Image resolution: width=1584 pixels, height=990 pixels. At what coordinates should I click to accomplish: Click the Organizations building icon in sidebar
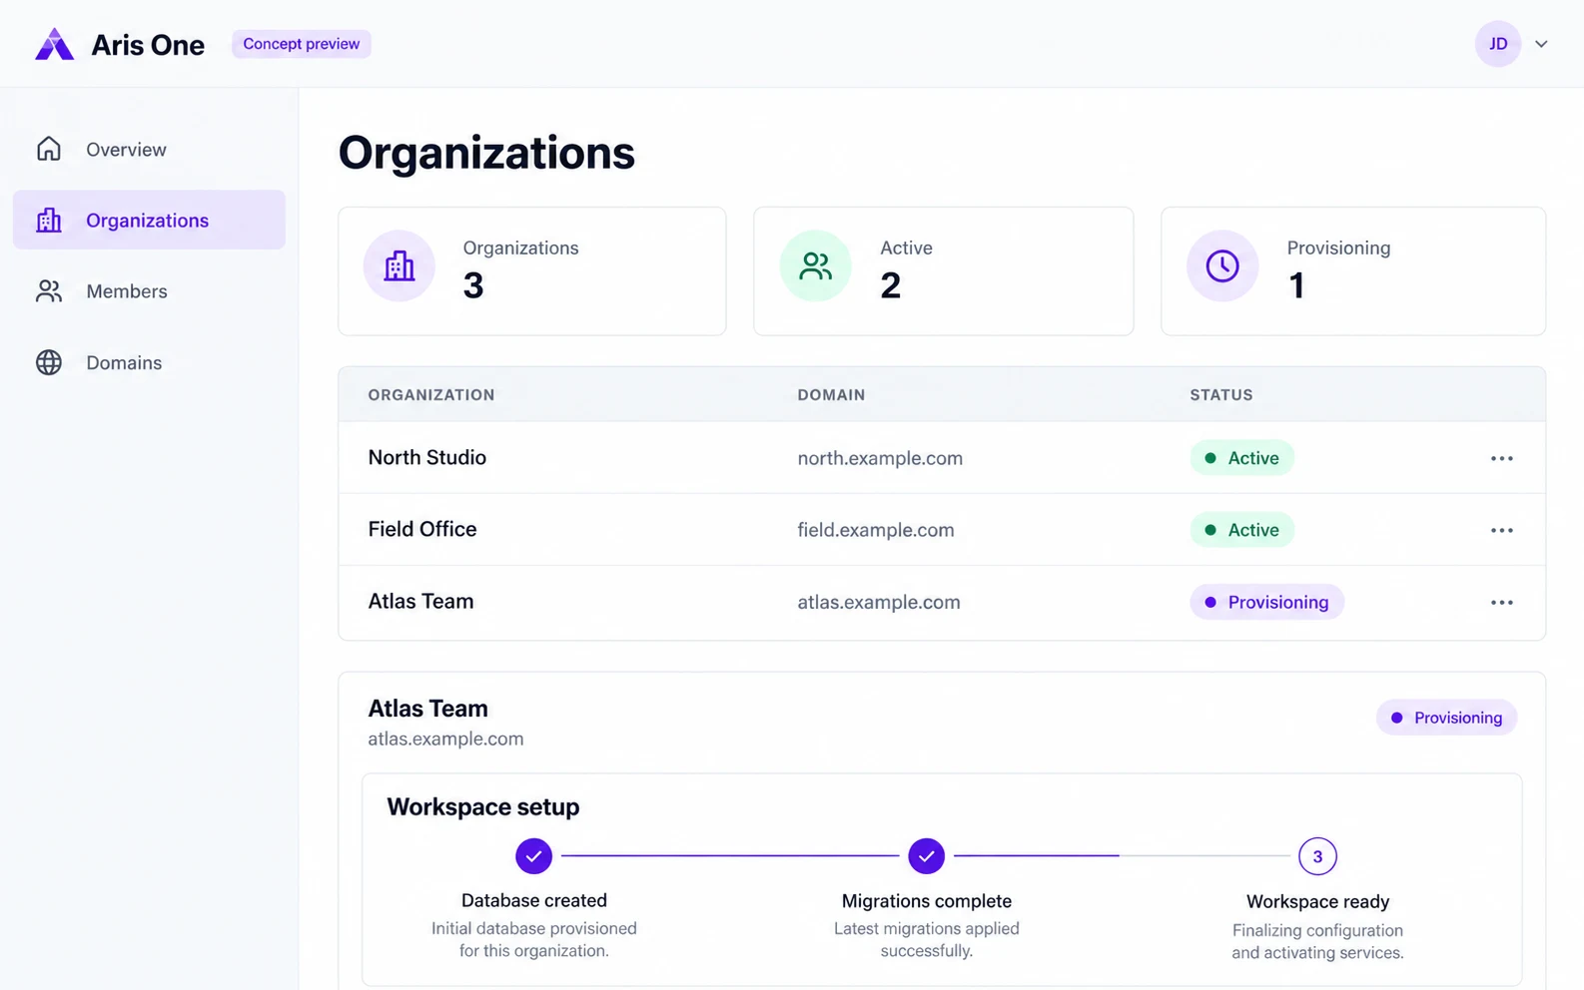click(49, 220)
